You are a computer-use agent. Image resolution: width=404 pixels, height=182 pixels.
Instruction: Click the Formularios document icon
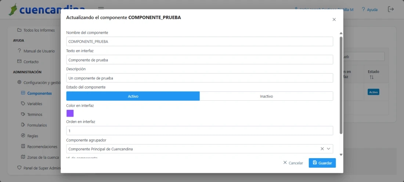(23, 125)
